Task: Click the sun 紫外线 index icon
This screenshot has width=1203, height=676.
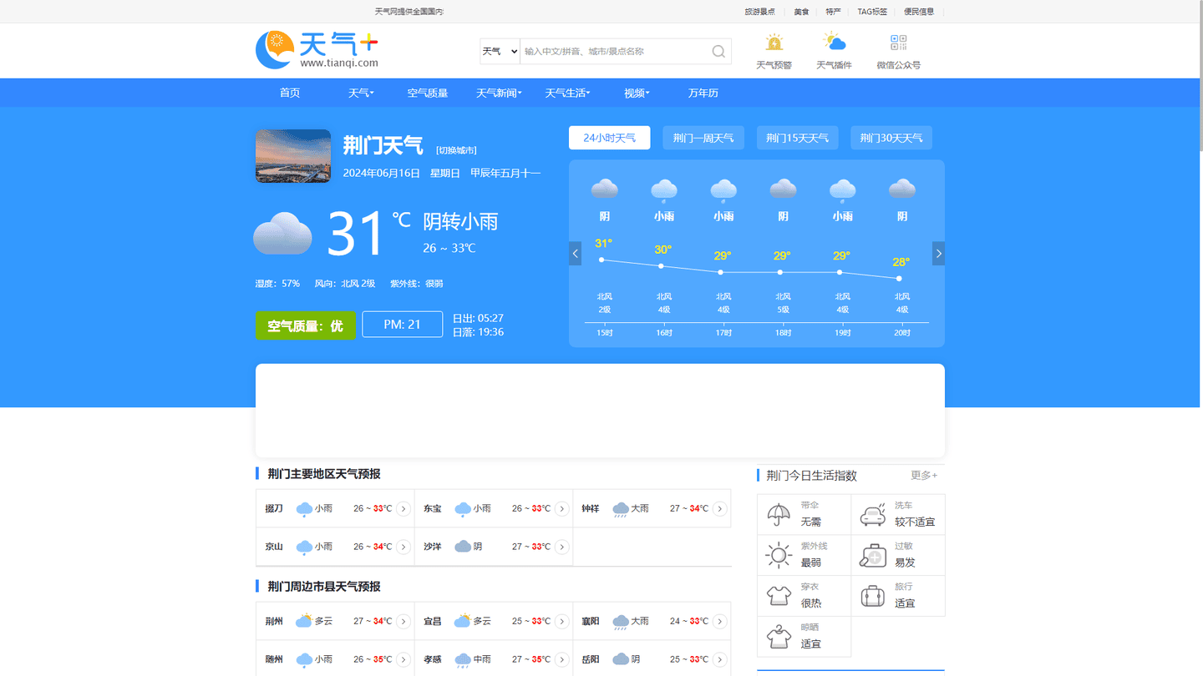Action: click(x=779, y=555)
